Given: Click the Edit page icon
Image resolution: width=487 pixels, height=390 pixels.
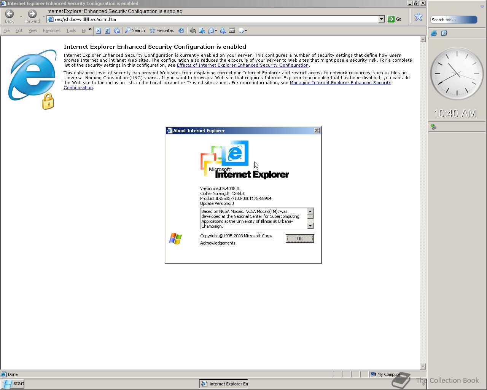Looking at the screenshot, I should pyautogui.click(x=232, y=30).
